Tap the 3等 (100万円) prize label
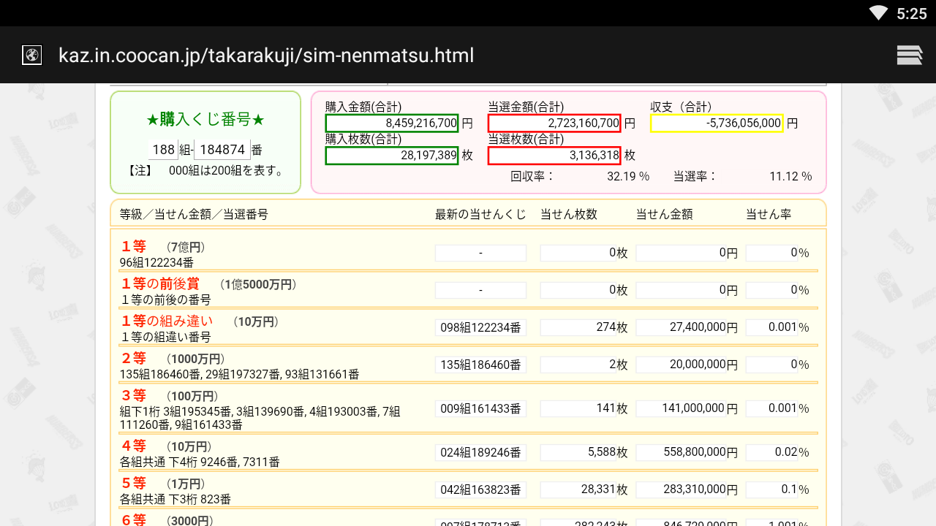The image size is (936, 526). 170,396
